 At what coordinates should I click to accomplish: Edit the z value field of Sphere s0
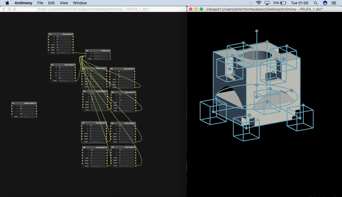[x=27, y=111]
